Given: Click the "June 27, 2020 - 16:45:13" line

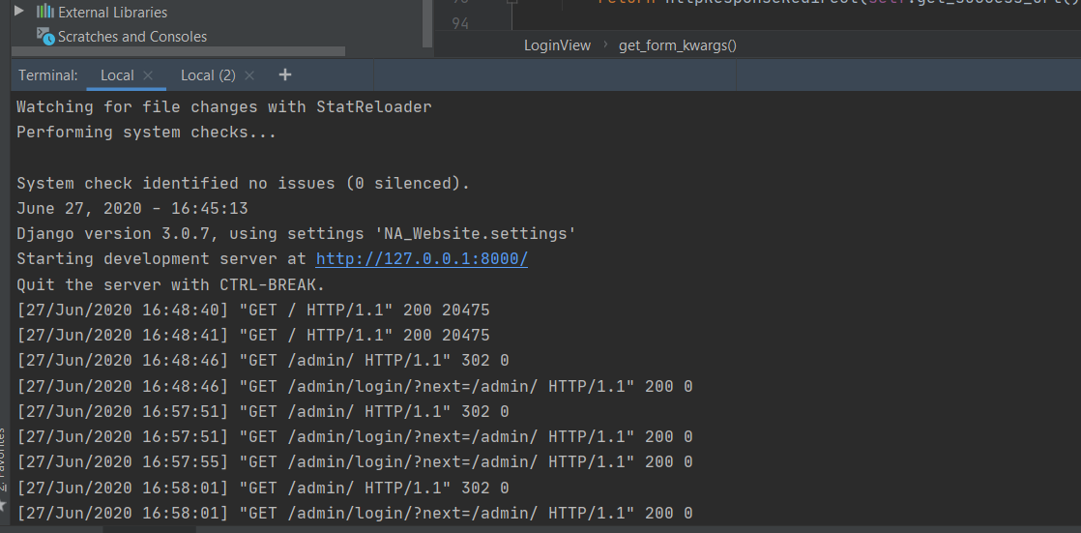Looking at the screenshot, I should 132,209.
